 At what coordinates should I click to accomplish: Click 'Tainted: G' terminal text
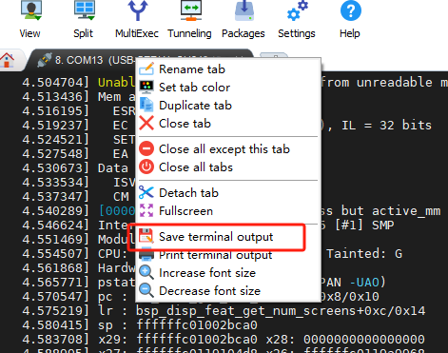click(x=364, y=253)
